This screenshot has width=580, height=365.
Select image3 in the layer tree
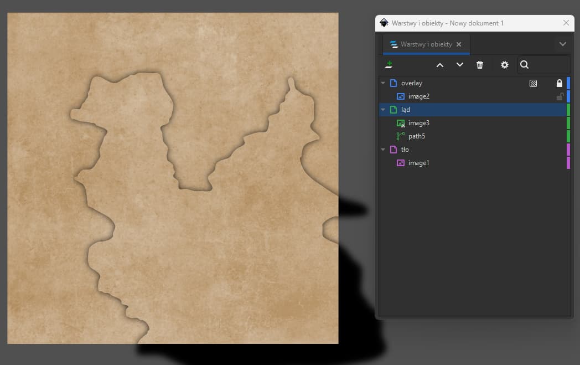(x=418, y=123)
